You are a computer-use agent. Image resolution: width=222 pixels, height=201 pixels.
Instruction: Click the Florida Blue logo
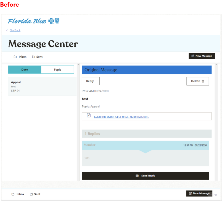(x=34, y=21)
